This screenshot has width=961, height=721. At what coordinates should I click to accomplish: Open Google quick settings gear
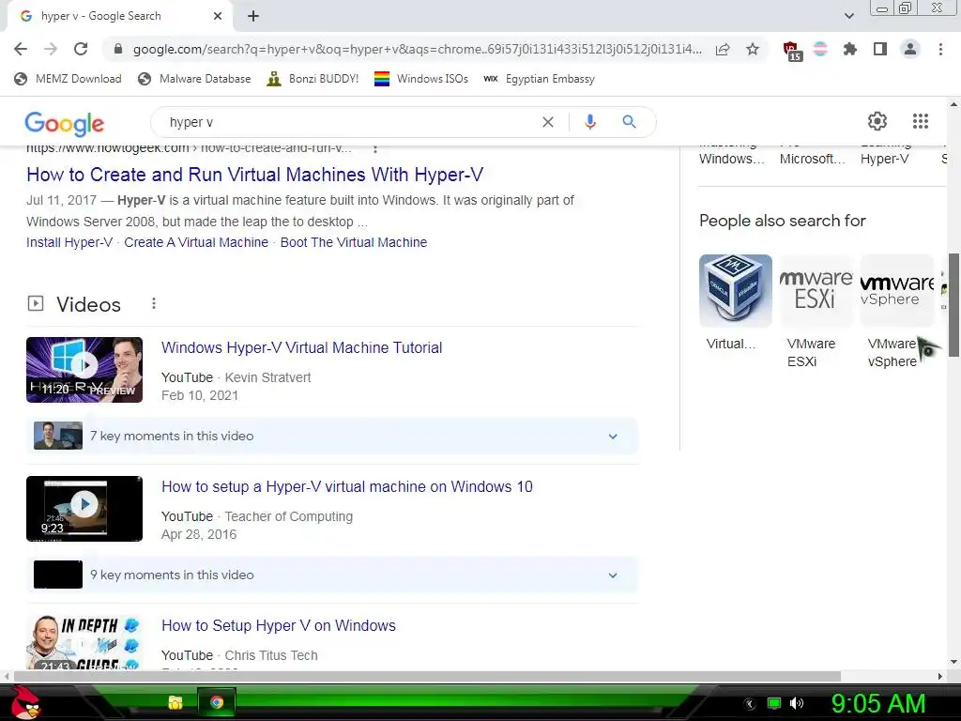tap(877, 121)
